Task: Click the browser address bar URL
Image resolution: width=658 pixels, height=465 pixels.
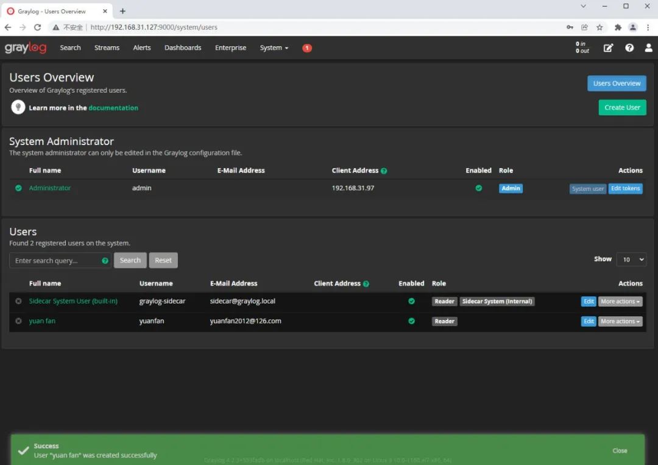Action: tap(154, 27)
